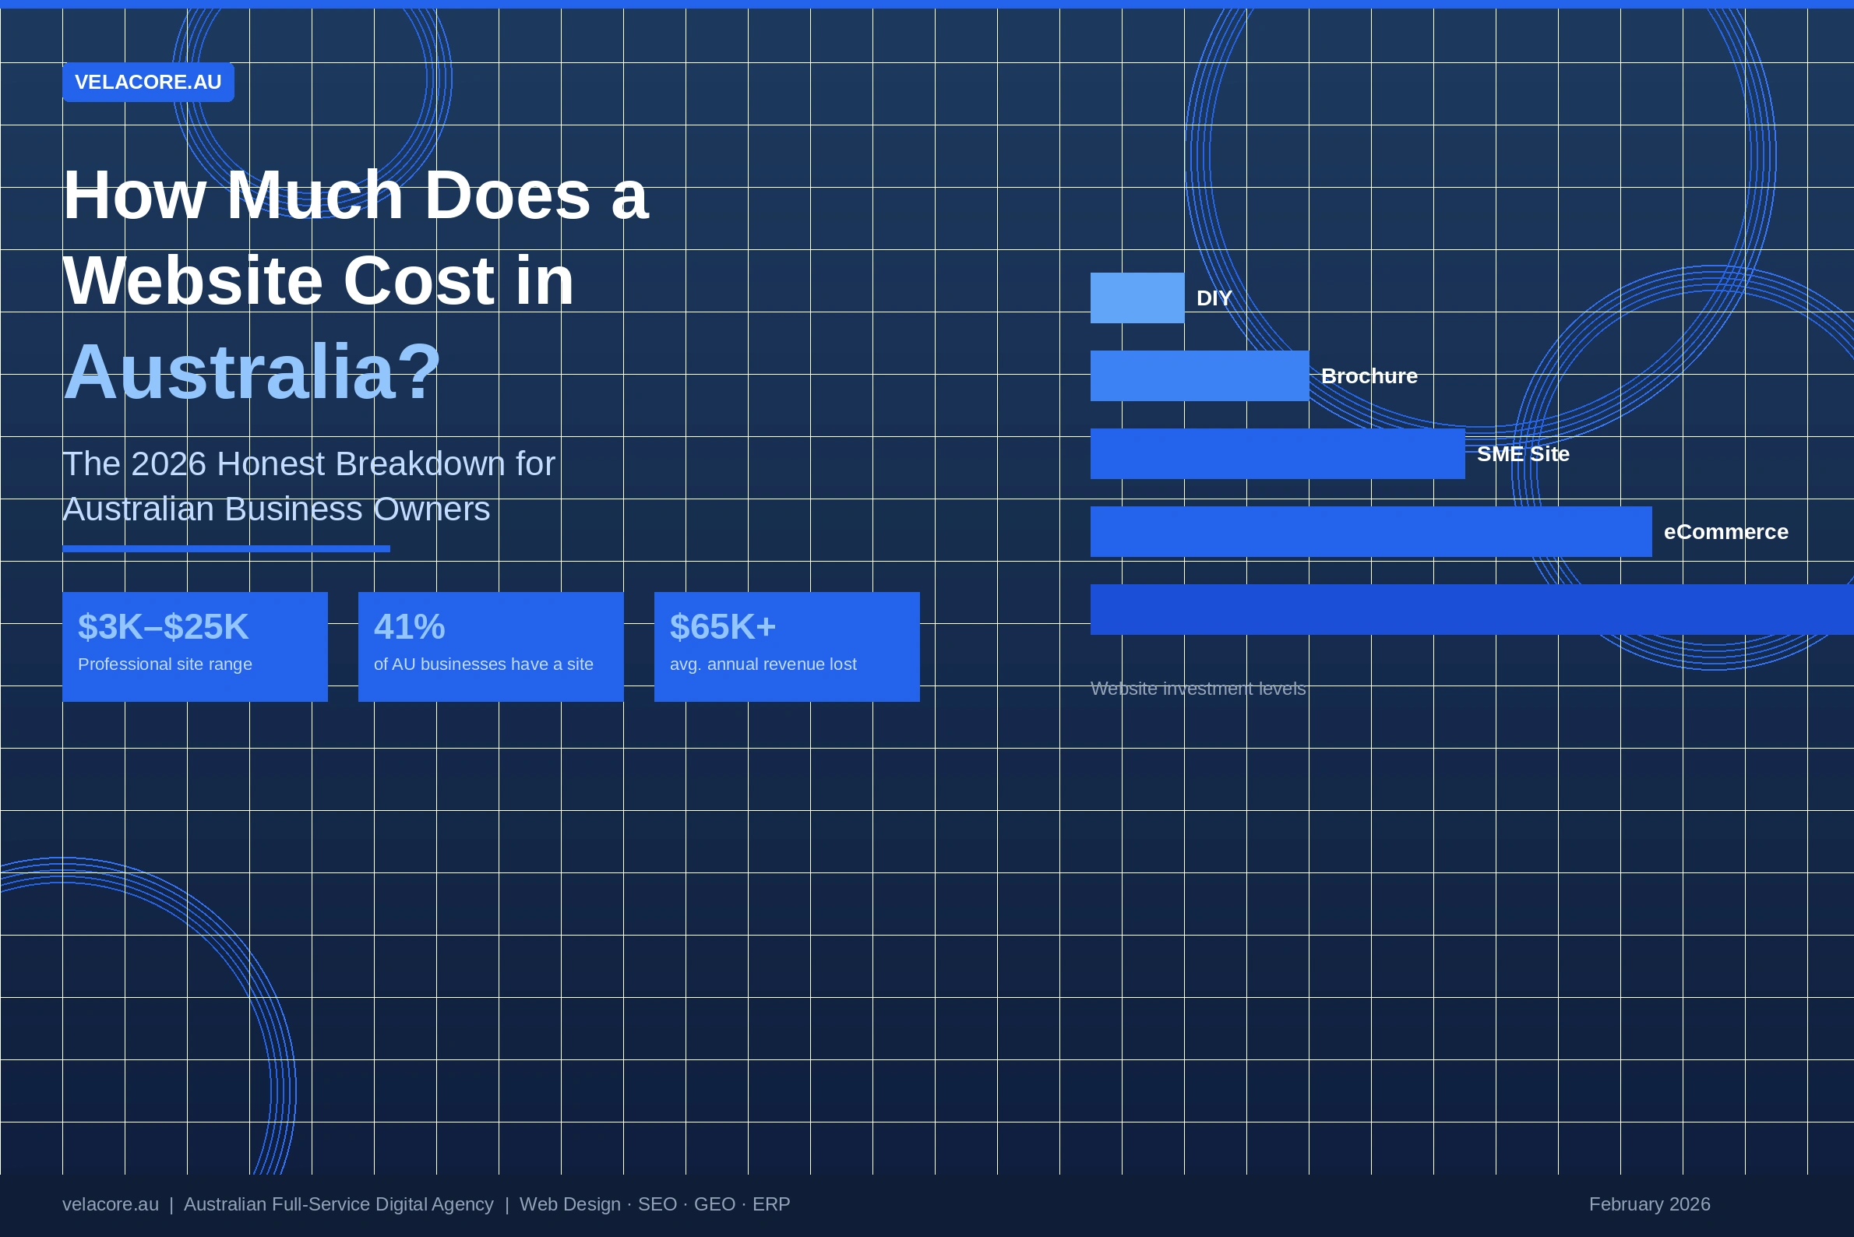
Task: Click the "Website Cost in" heading line
Action: pyautogui.click(x=319, y=281)
